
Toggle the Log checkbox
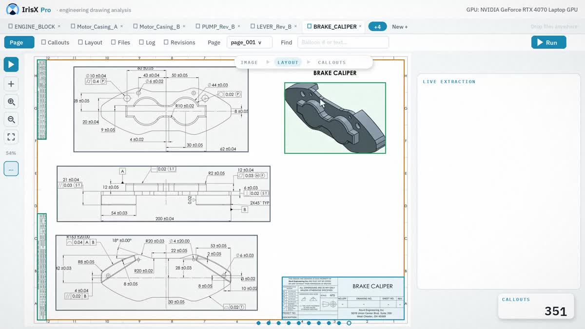click(x=141, y=42)
